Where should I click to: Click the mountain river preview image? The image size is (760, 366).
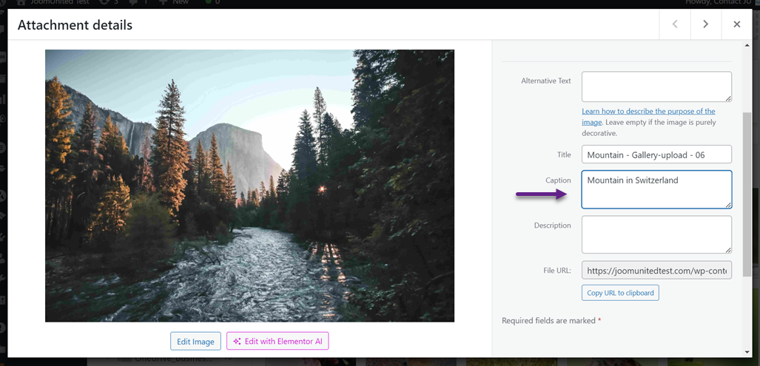249,186
